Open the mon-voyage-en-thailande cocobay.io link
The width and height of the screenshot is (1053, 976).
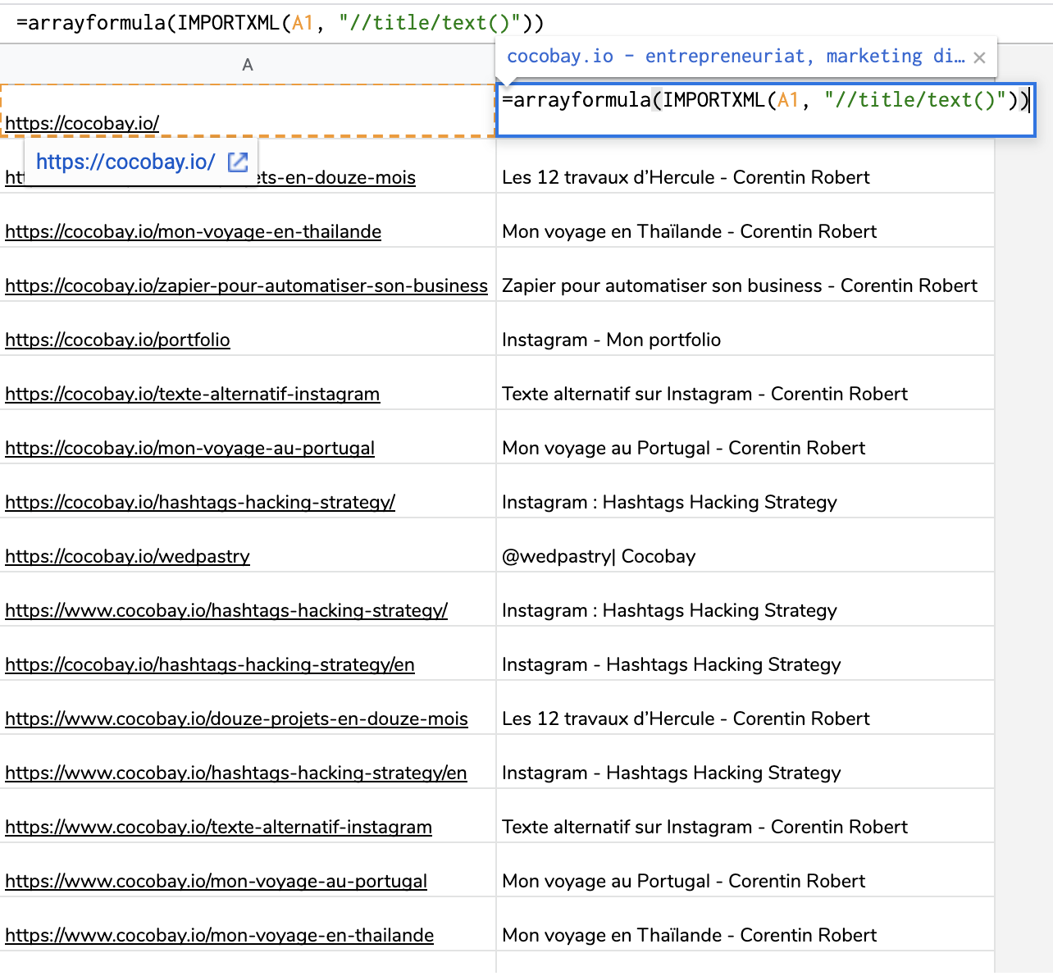[x=193, y=231]
